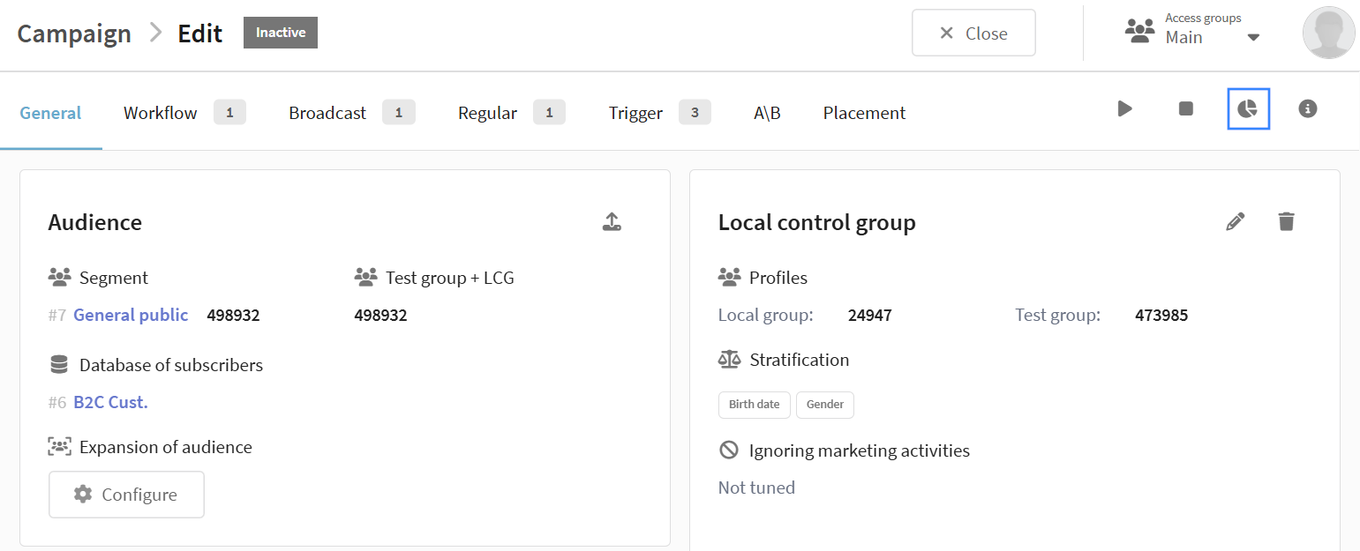Open the A\B tab
Screen dimensions: 1360x551
click(766, 113)
